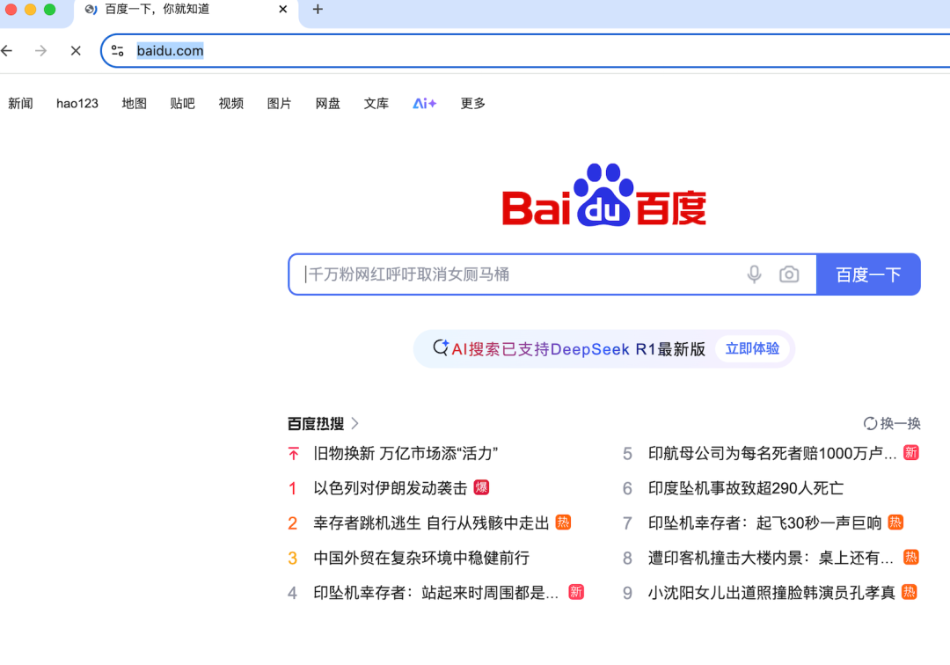The image size is (950, 665).
Task: Open the 图片 navigation link
Action: pyautogui.click(x=280, y=104)
